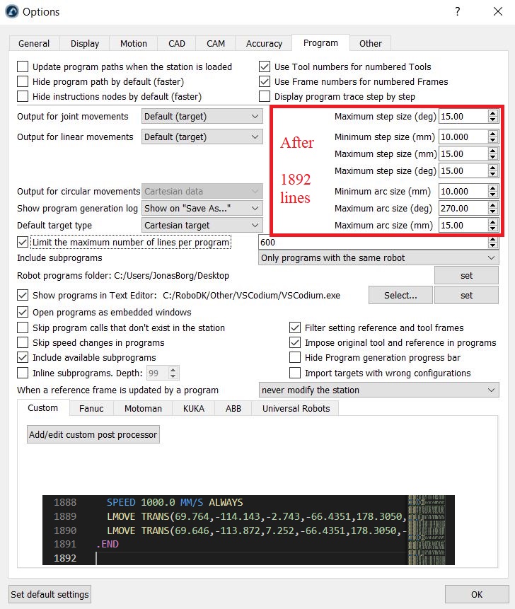Open Show program generation log dropdown

tap(202, 208)
